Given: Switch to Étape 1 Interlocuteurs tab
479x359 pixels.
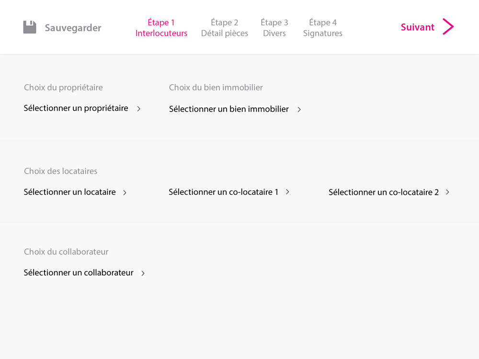Looking at the screenshot, I should coord(161,28).
